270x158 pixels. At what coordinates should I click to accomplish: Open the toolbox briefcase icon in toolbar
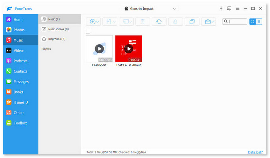point(209,22)
